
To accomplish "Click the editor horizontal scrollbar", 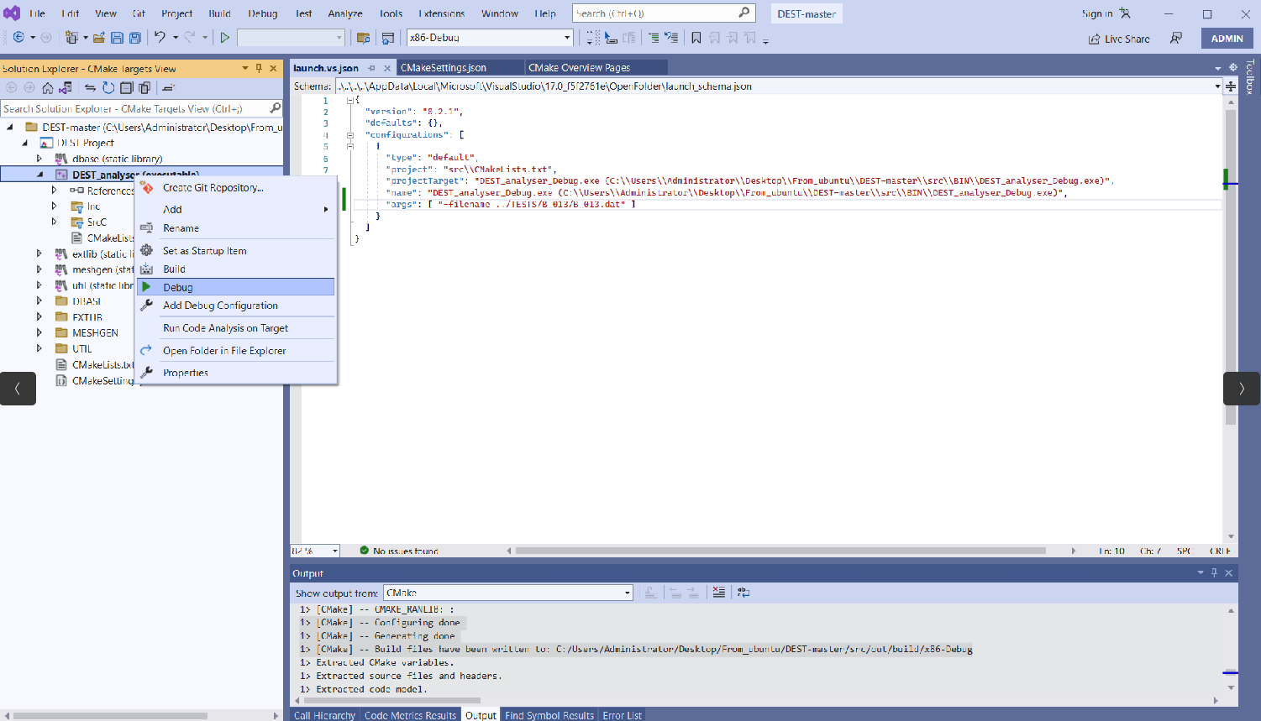I will point(780,551).
